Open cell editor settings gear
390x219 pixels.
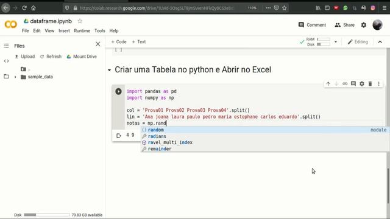click(362, 84)
